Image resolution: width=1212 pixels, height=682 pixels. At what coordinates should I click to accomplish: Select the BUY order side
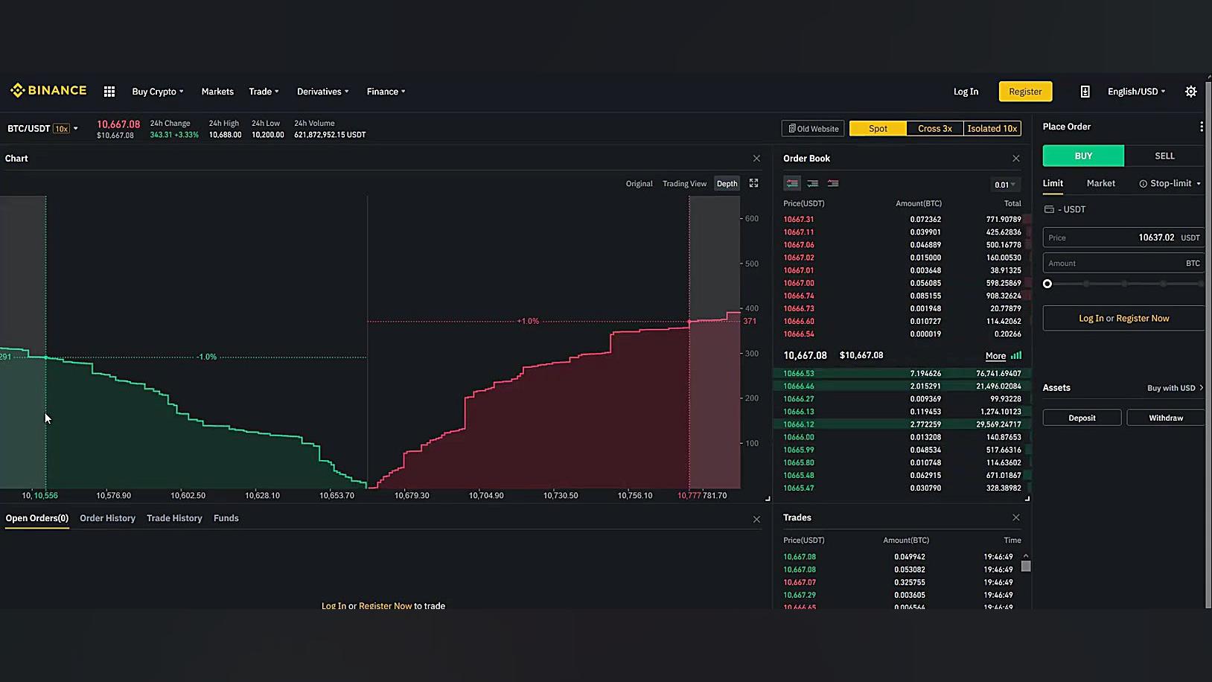click(x=1083, y=156)
